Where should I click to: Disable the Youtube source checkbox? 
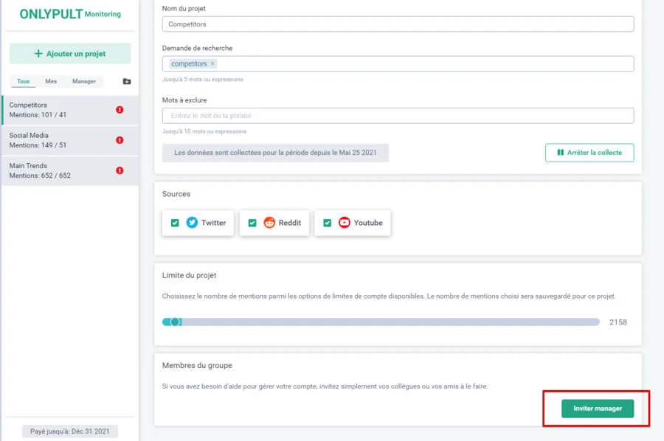[328, 223]
